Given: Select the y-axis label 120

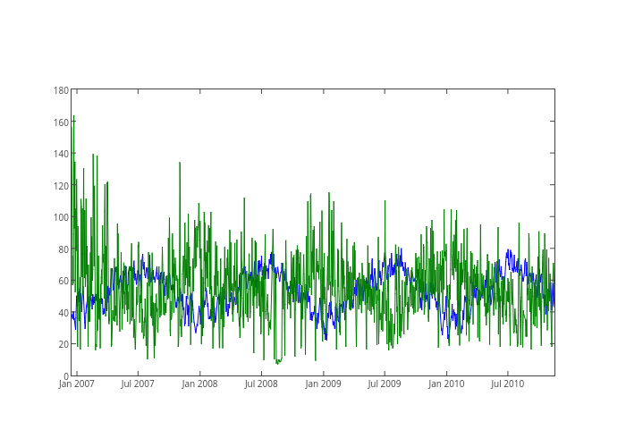Looking at the screenshot, I should point(61,185).
